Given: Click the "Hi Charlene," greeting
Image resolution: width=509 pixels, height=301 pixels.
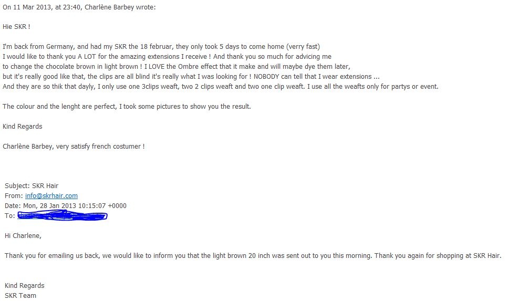Looking at the screenshot, I should click(x=23, y=236).
